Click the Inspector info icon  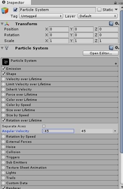coord(4,2)
